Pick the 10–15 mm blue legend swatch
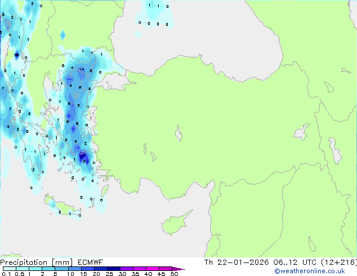Image resolution: width=357 pixels, height=276 pixels. point(75,269)
